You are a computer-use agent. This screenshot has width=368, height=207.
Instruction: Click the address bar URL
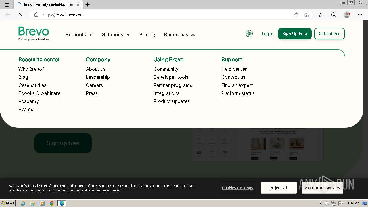pos(63,15)
